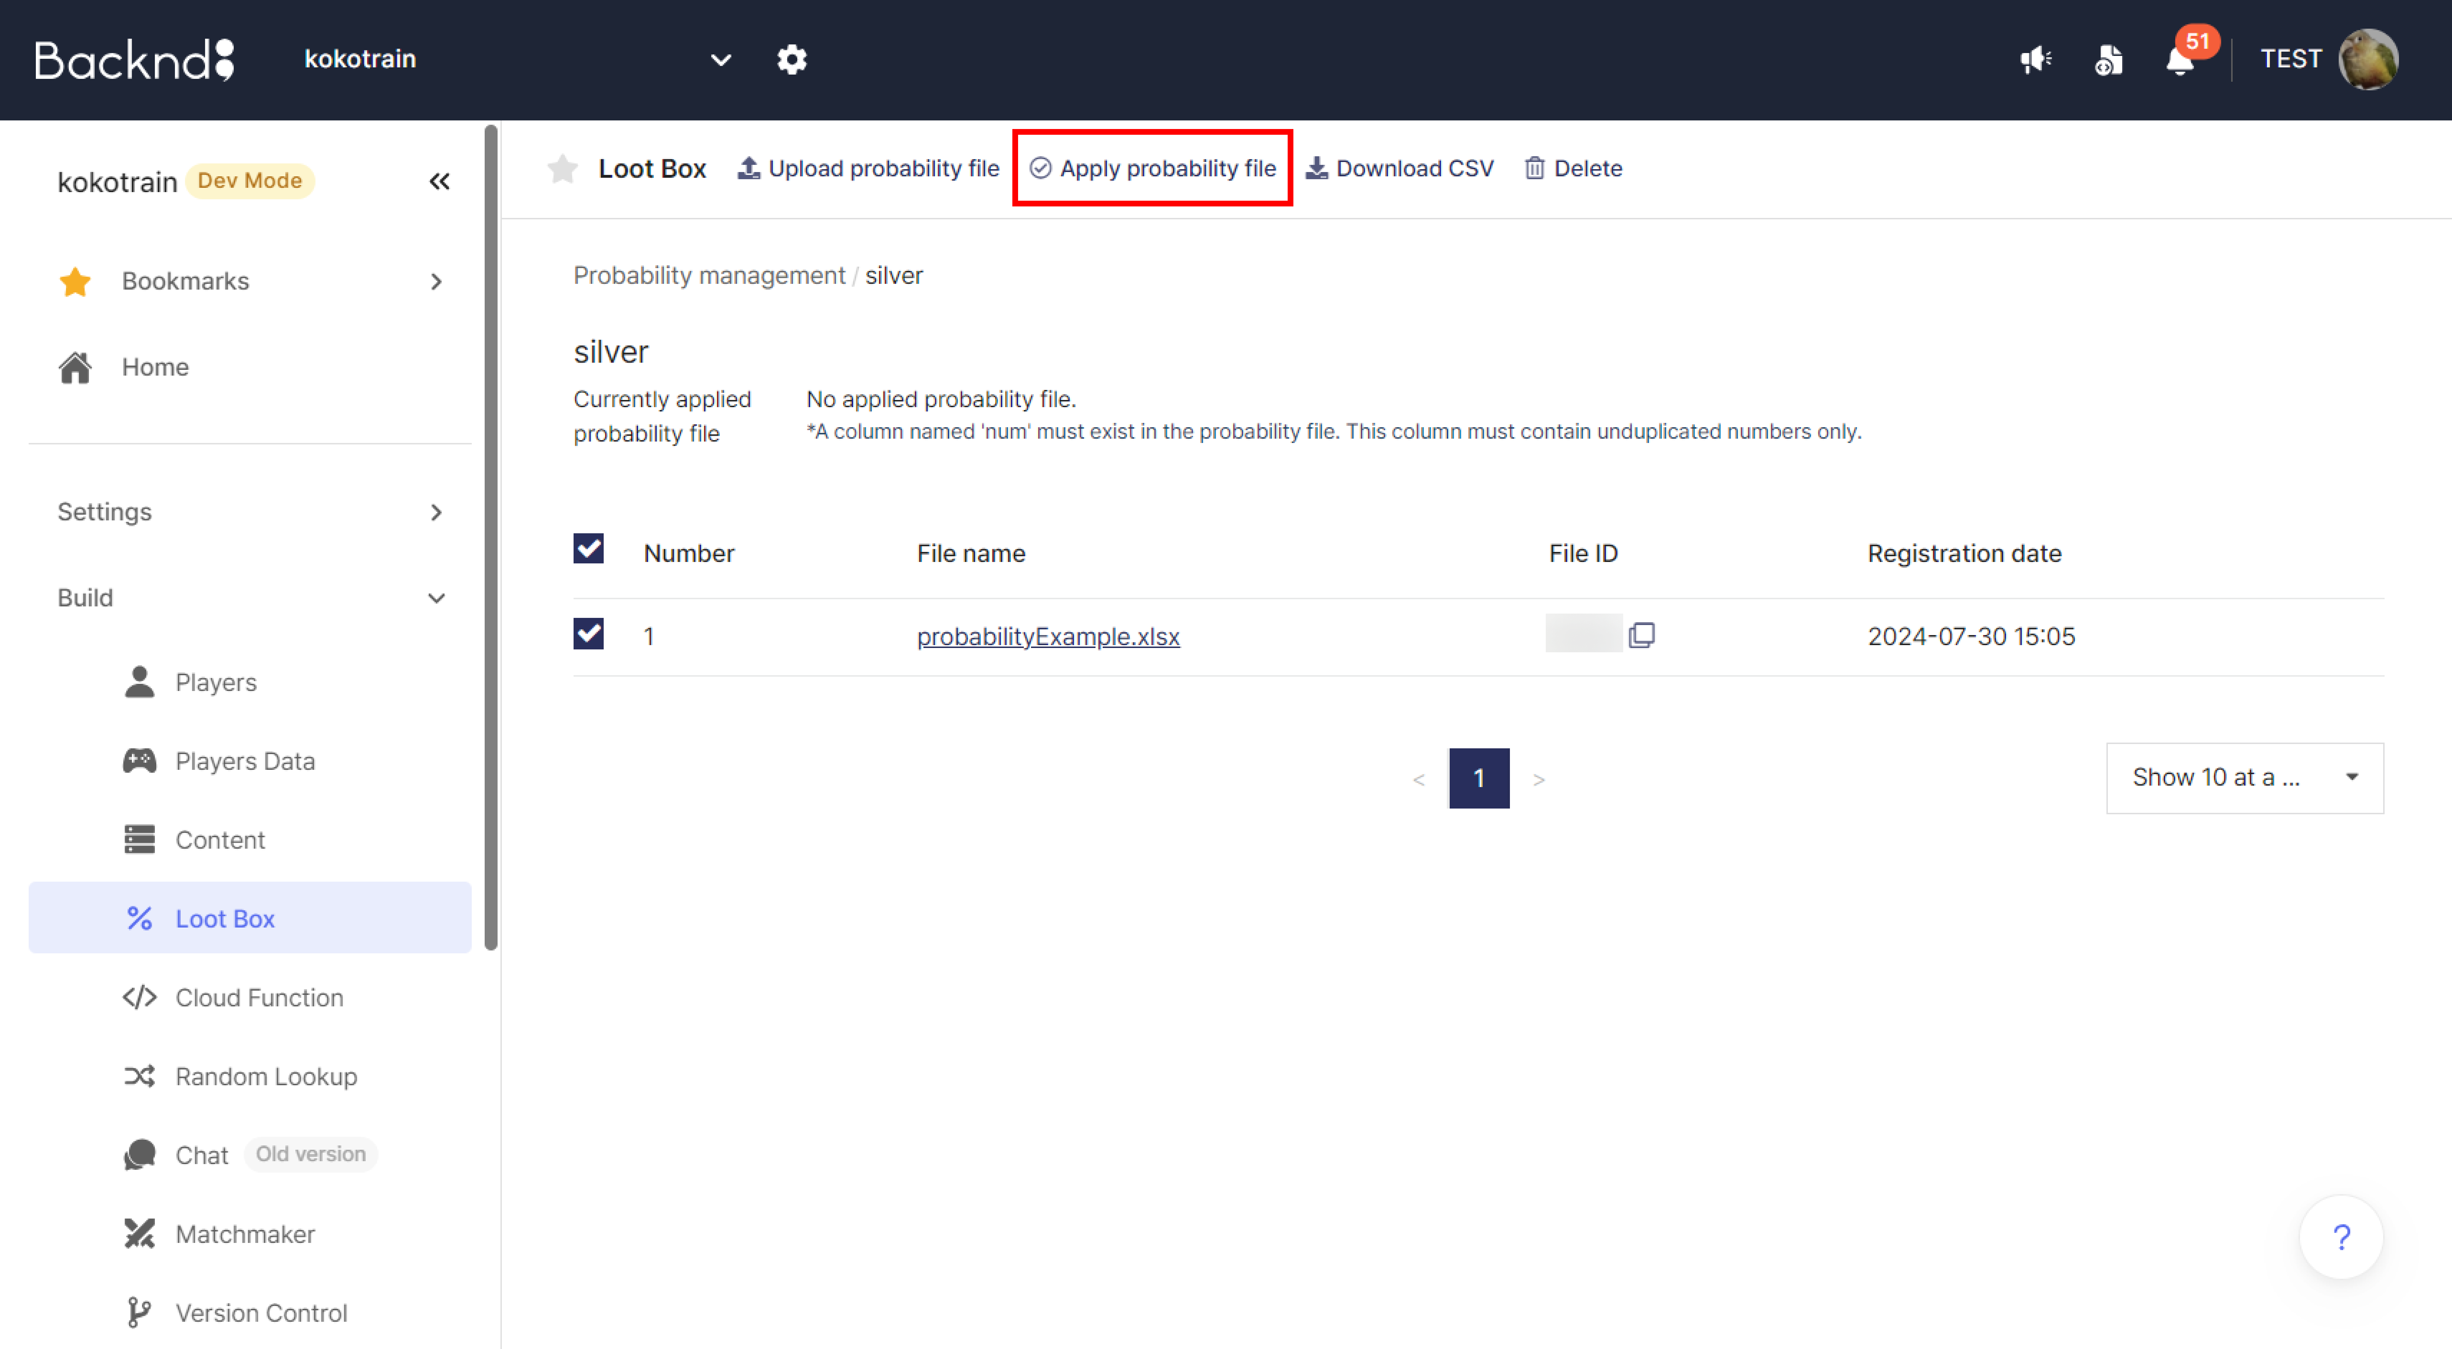This screenshot has width=2452, height=1349.
Task: Click the File ID column header
Action: [1583, 554]
